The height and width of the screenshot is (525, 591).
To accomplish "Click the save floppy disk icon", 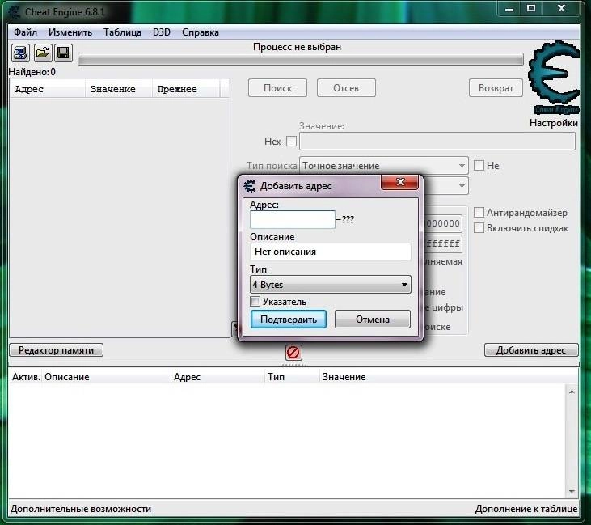I will point(63,53).
